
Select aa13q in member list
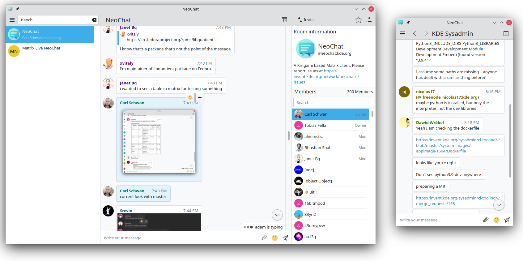(x=330, y=237)
